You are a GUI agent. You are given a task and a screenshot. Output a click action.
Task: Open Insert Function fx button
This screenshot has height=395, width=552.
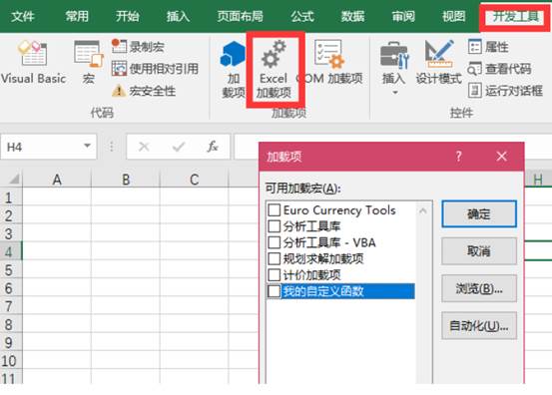click(213, 147)
